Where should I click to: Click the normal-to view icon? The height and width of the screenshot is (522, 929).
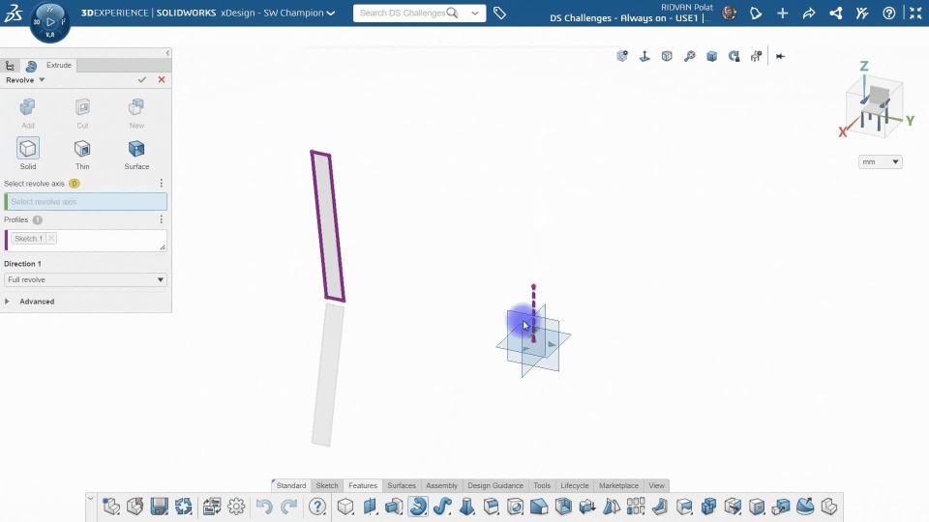pyautogui.click(x=644, y=56)
